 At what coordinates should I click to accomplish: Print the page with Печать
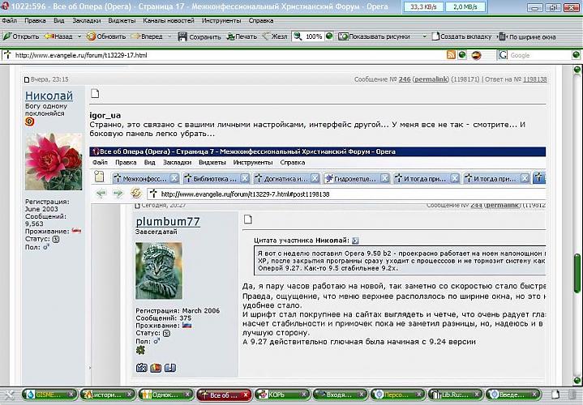(x=241, y=36)
